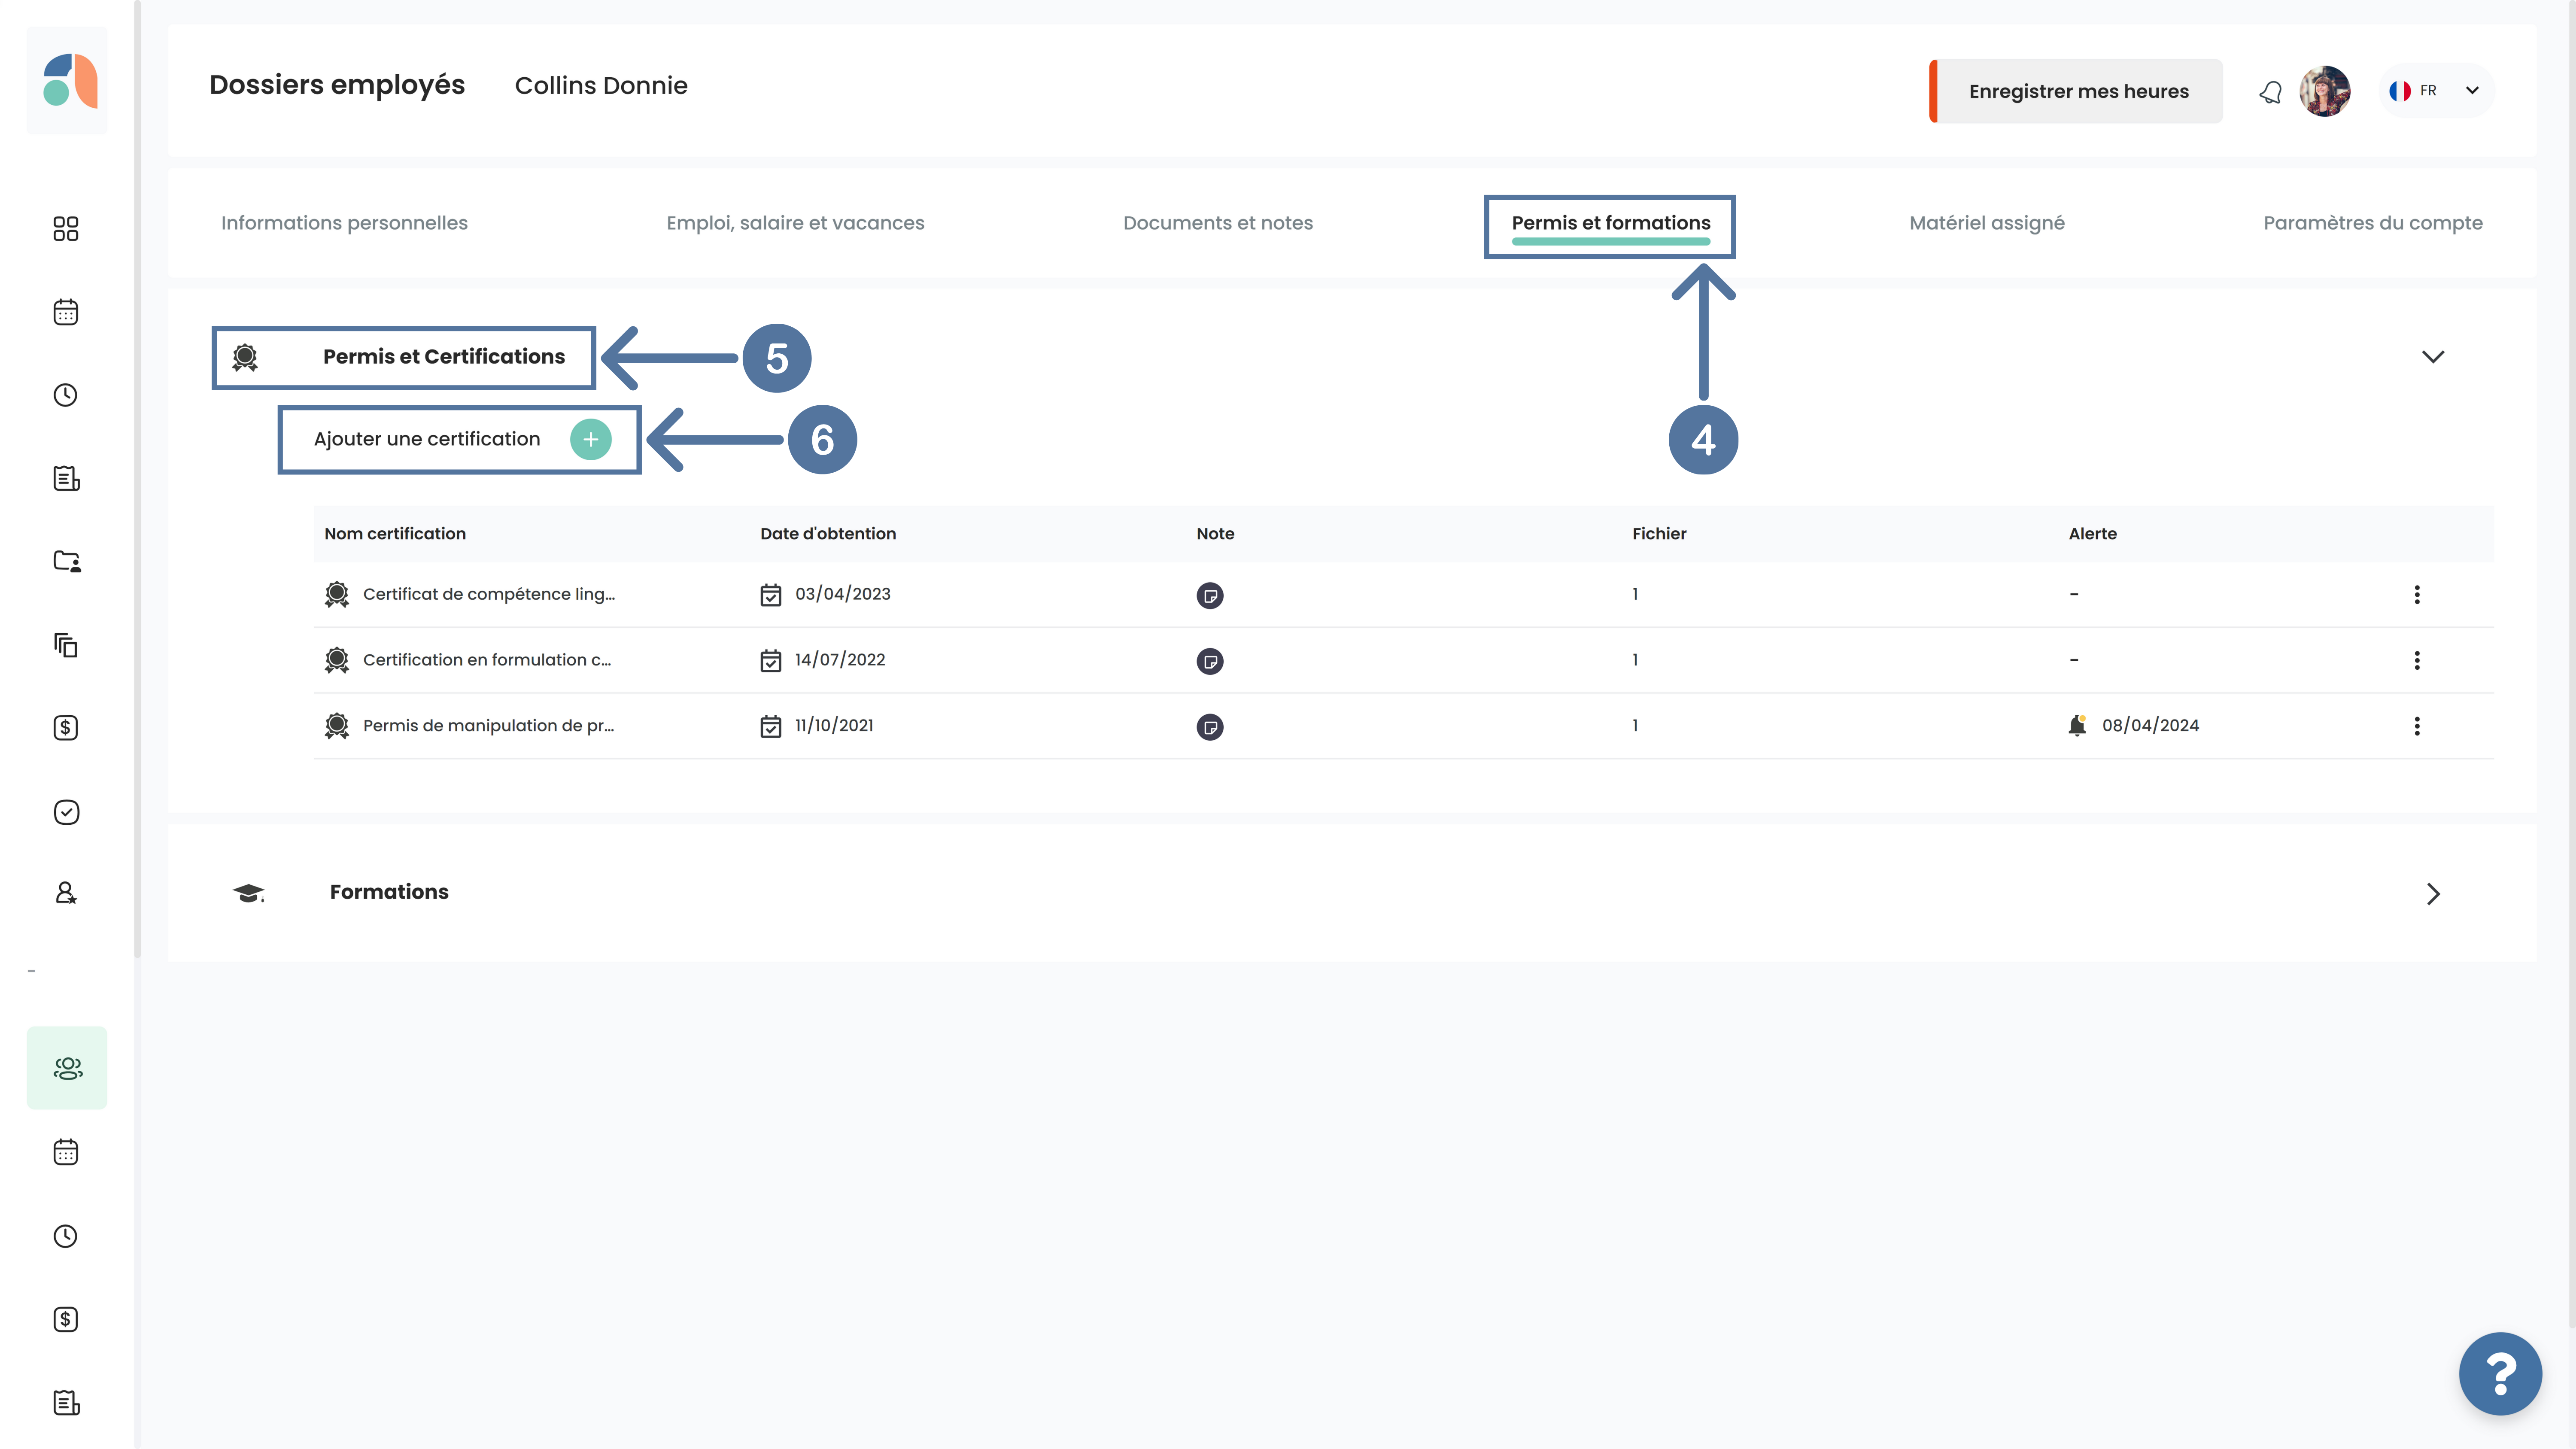Click the Nom certification column header
2576x1449 pixels.
(x=395, y=534)
